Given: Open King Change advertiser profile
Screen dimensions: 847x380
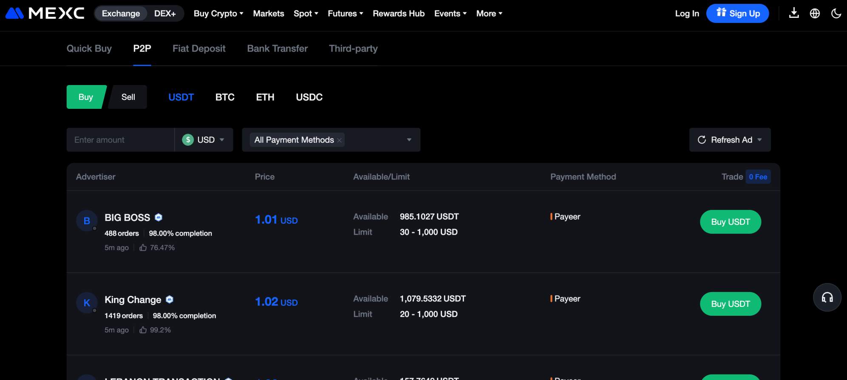Looking at the screenshot, I should [133, 300].
